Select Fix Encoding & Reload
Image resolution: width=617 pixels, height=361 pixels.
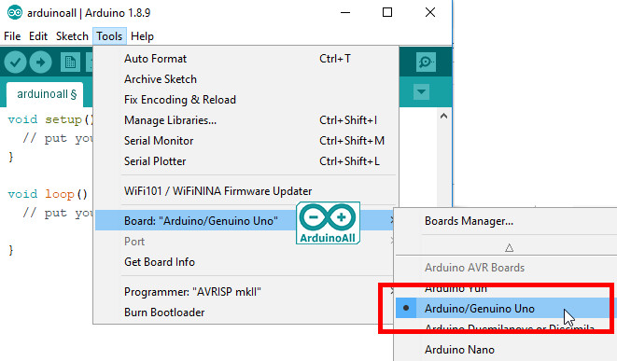(x=245, y=100)
